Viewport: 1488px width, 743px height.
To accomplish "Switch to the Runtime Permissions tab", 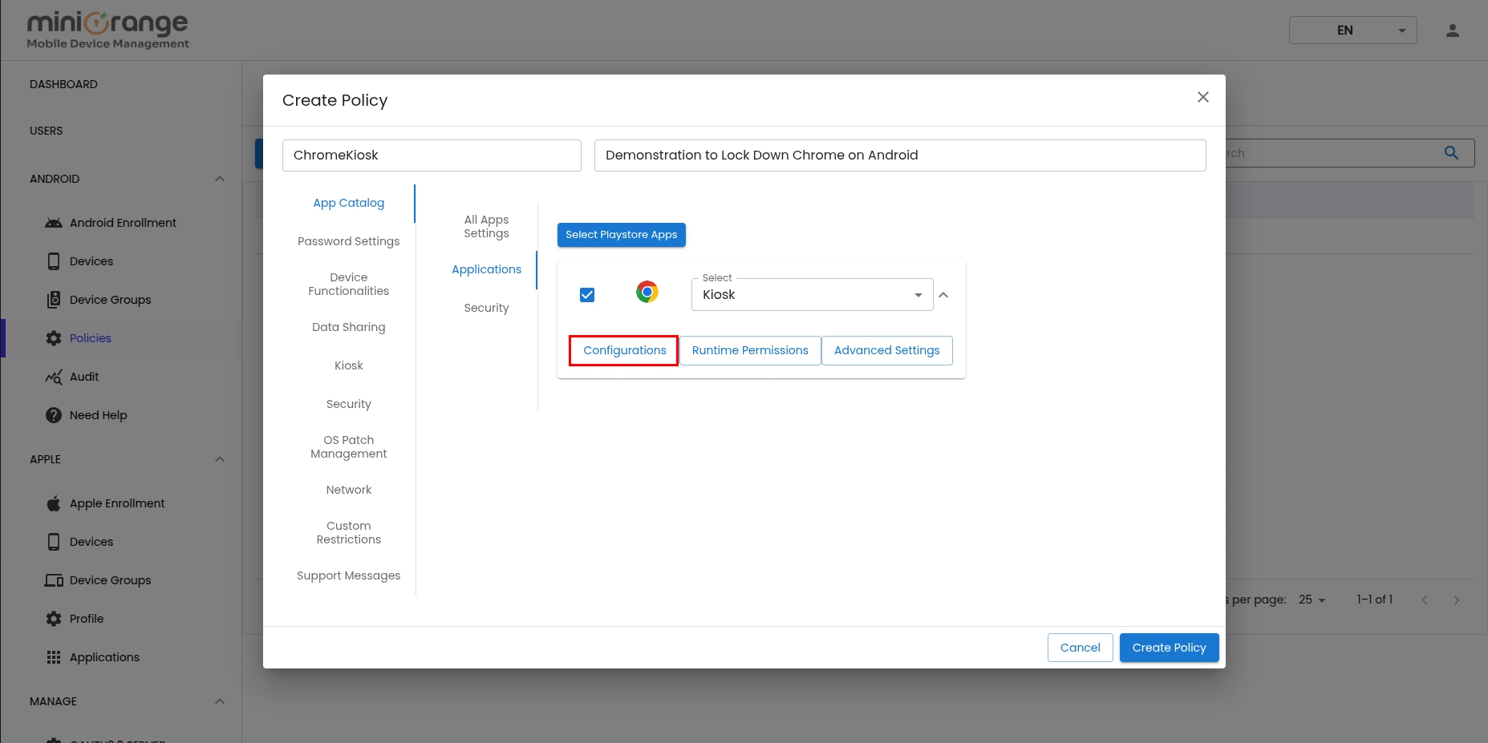I will [x=749, y=350].
